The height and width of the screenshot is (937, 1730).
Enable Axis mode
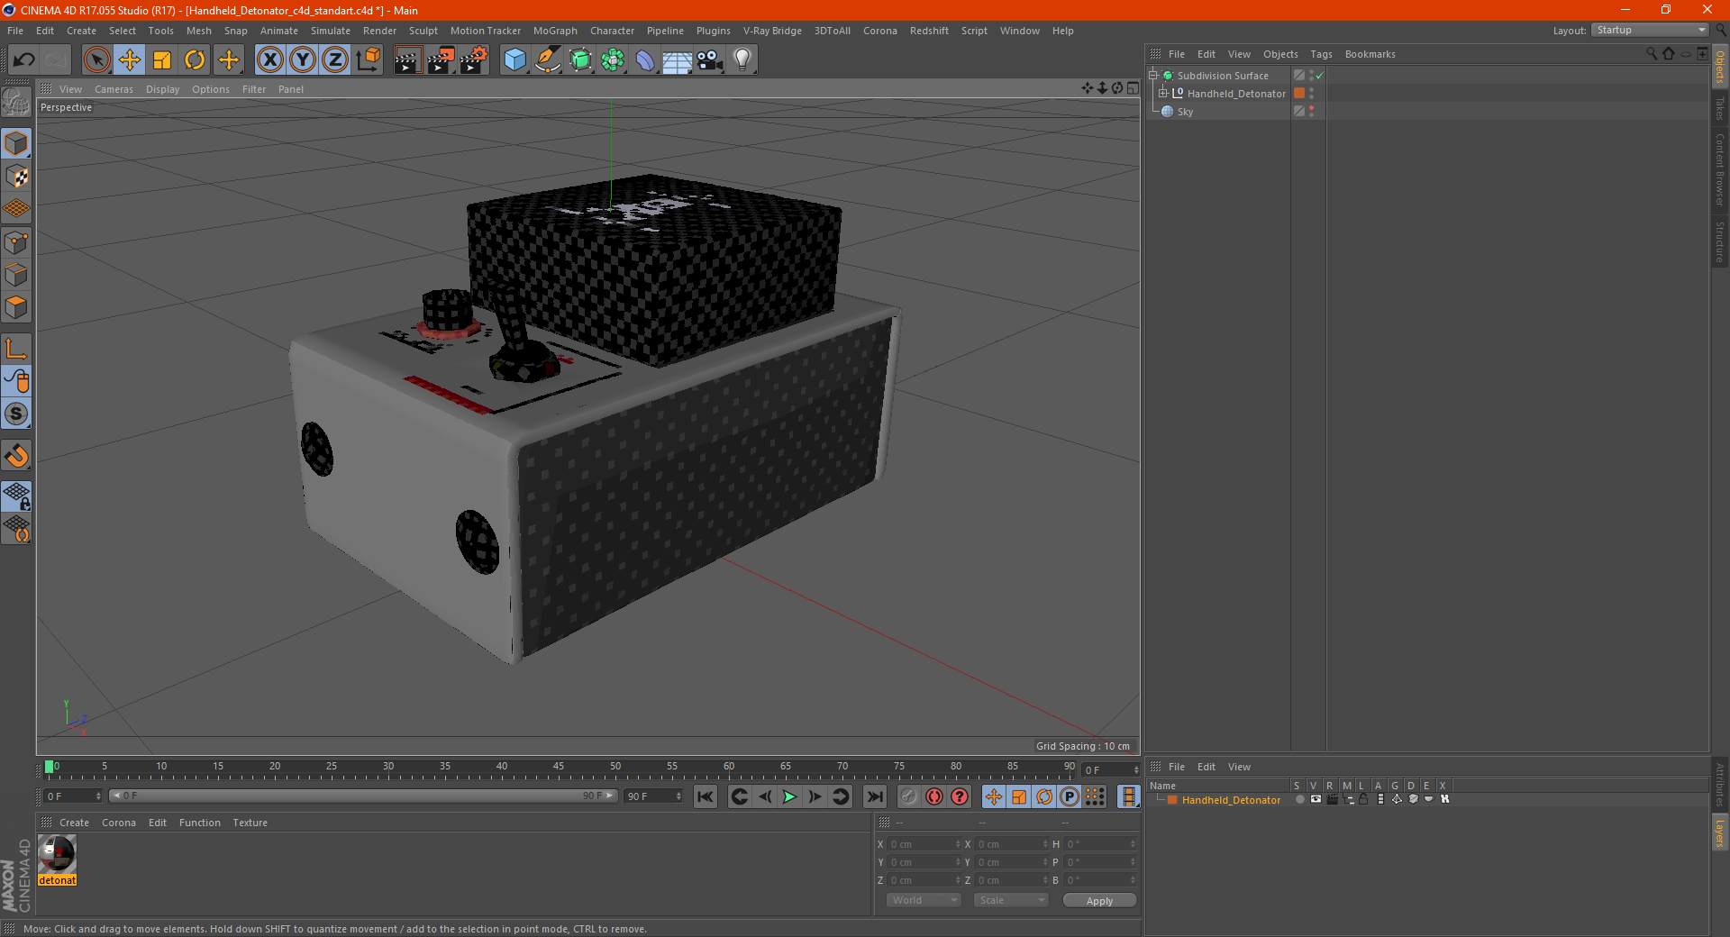pyautogui.click(x=16, y=349)
